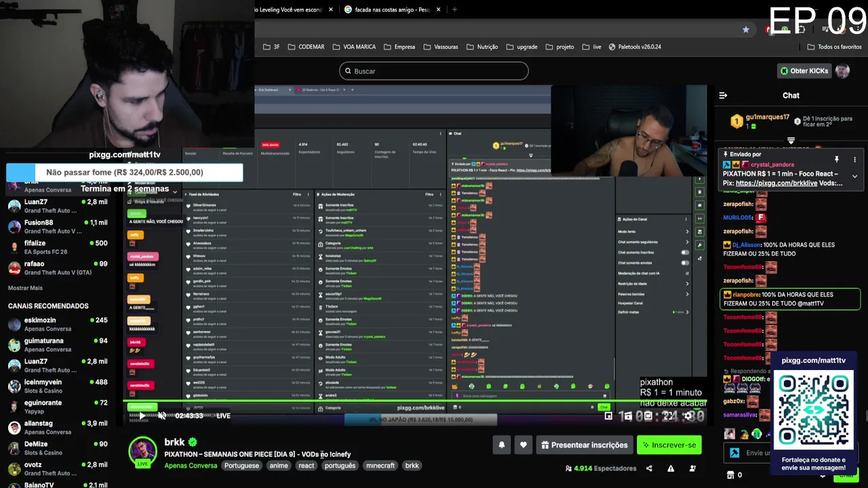Screen dimensions: 868x488
Task: Open iceinmyvein recommended channel
Action: (58, 386)
